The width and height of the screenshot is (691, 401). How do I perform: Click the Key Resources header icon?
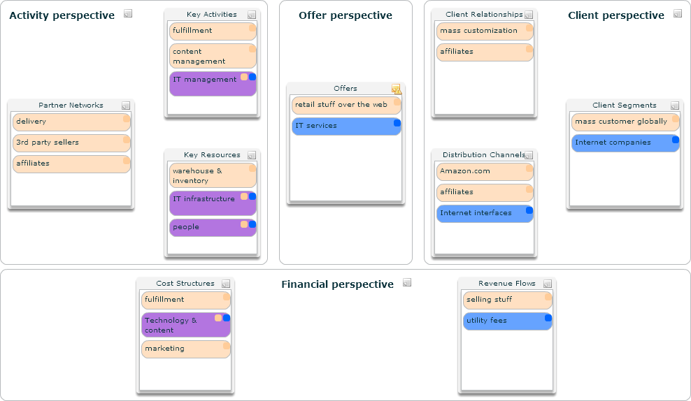(252, 155)
